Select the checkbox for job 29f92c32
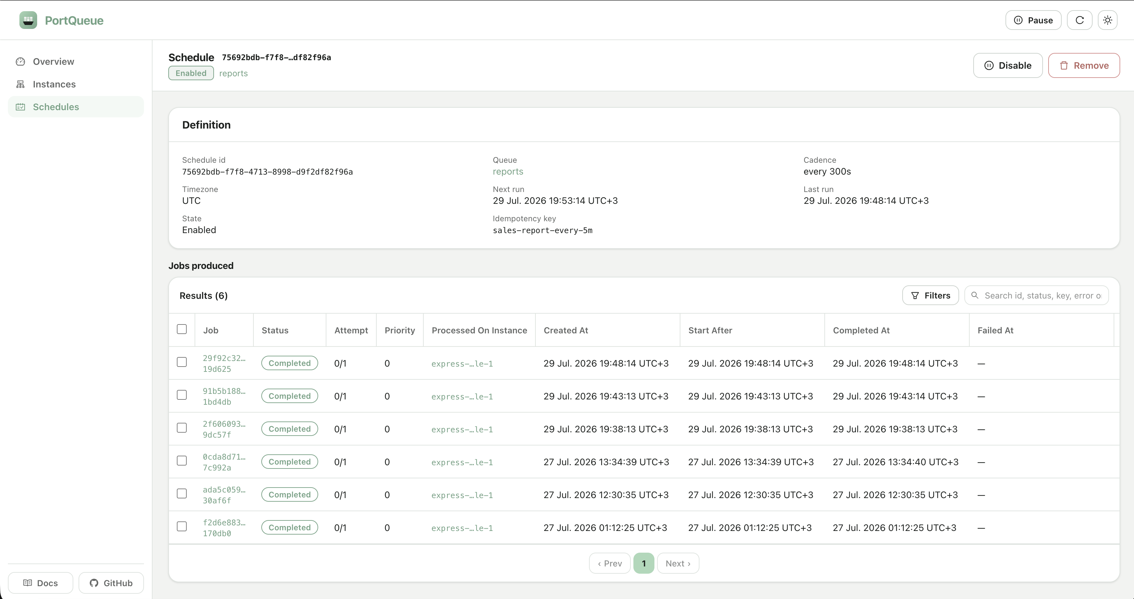 coord(182,362)
